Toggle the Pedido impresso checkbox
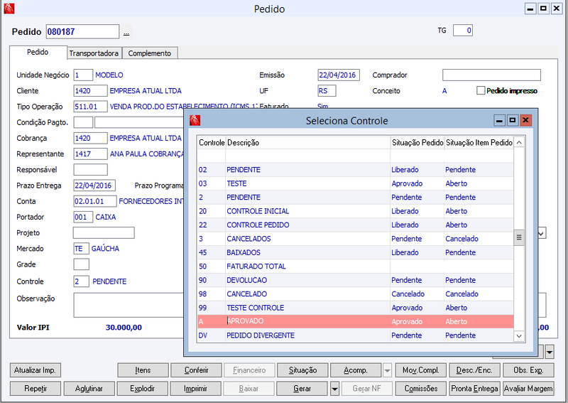This screenshot has height=403, width=568. 481,91
